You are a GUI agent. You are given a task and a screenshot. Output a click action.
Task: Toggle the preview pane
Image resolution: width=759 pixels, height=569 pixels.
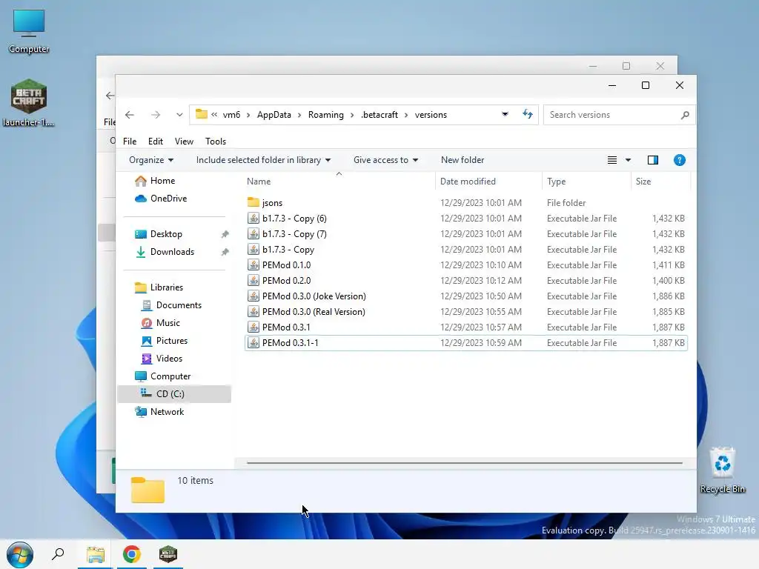pos(653,160)
